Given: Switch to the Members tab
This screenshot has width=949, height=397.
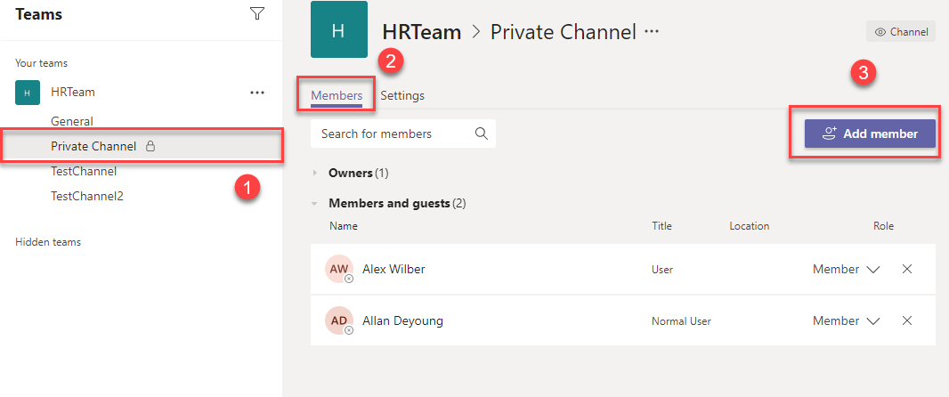Looking at the screenshot, I should pyautogui.click(x=337, y=95).
